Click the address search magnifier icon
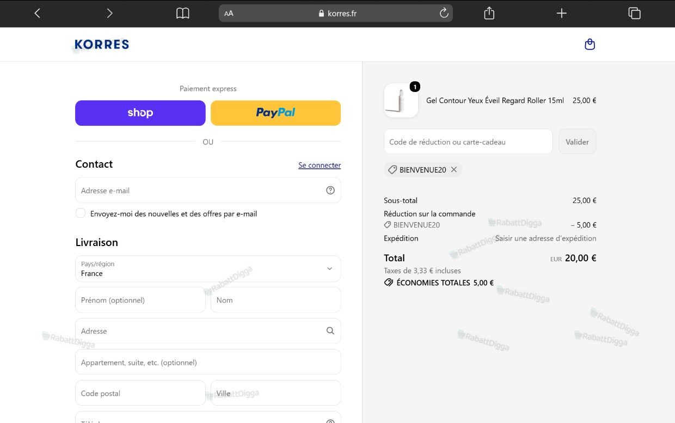The width and height of the screenshot is (675, 423). pyautogui.click(x=330, y=331)
